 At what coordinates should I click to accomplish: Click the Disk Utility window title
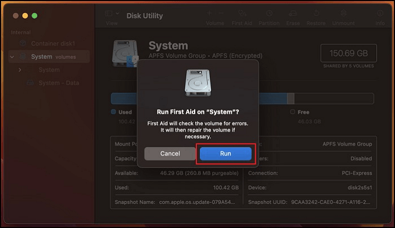pyautogui.click(x=144, y=16)
